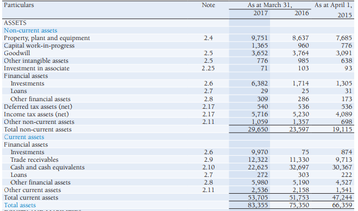This screenshot has width=358, height=211.
Task: Click the 2017 value 9,751
Action: click(x=260, y=38)
